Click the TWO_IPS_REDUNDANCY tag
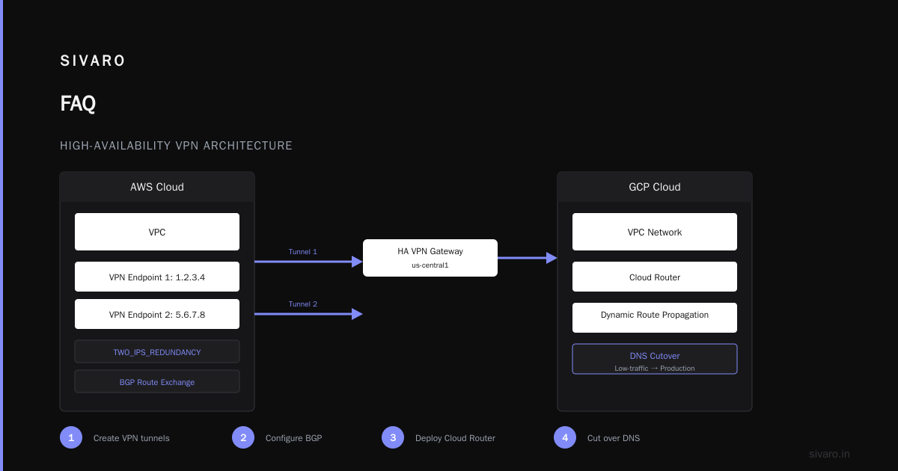Viewport: 898px width, 471px height. pos(157,351)
